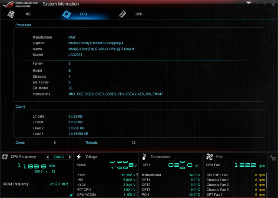Click the Level 3 cache 1 x 15360 KB
This screenshot has width=278, height=198.
[78, 134]
